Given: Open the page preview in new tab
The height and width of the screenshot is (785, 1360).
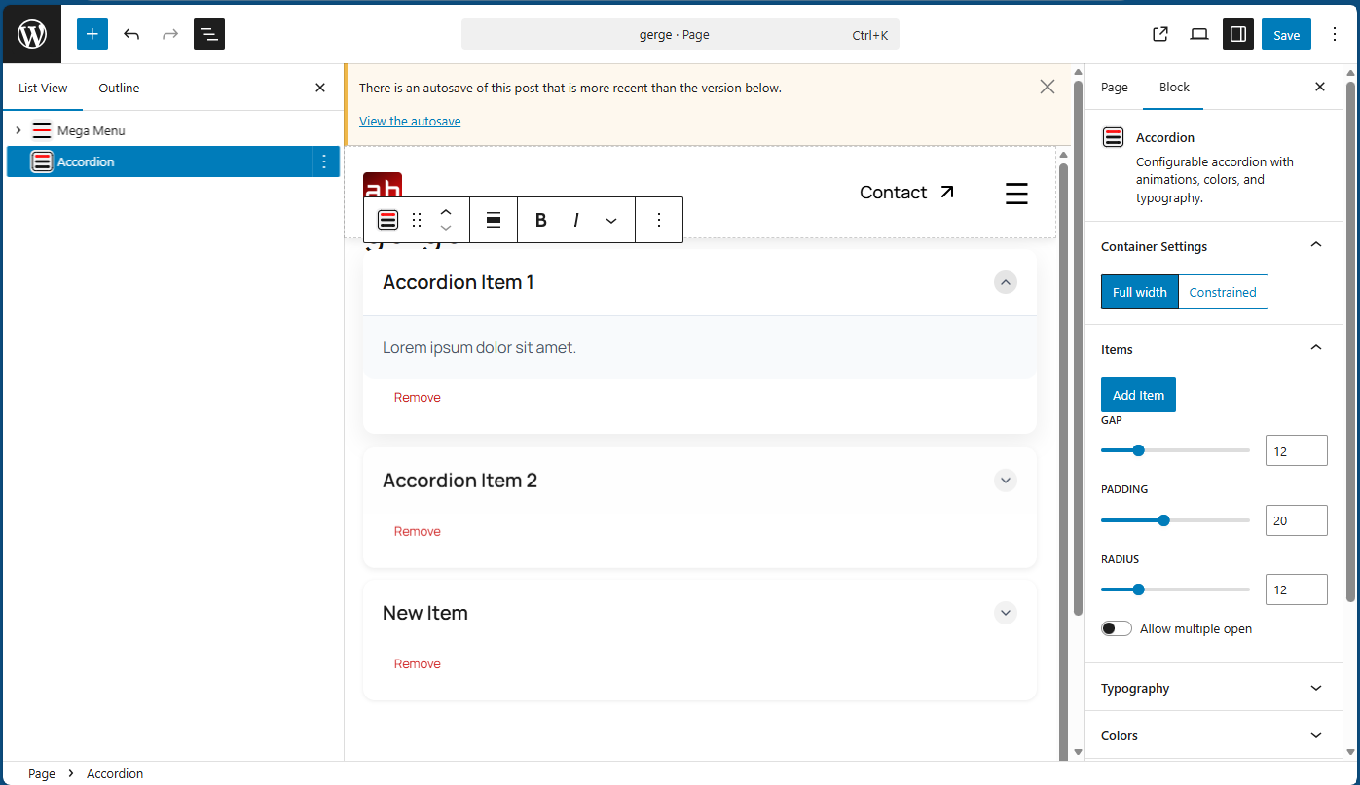Looking at the screenshot, I should [x=1159, y=34].
